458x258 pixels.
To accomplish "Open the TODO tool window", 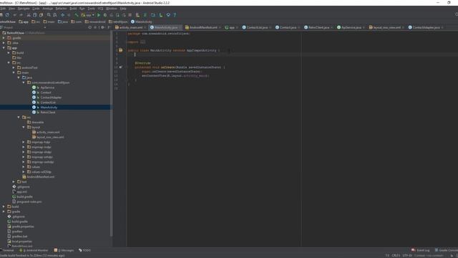I will coord(84,250).
